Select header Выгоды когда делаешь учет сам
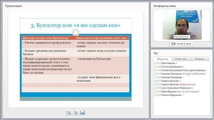This screenshot has height=120, width=214. [102, 38]
